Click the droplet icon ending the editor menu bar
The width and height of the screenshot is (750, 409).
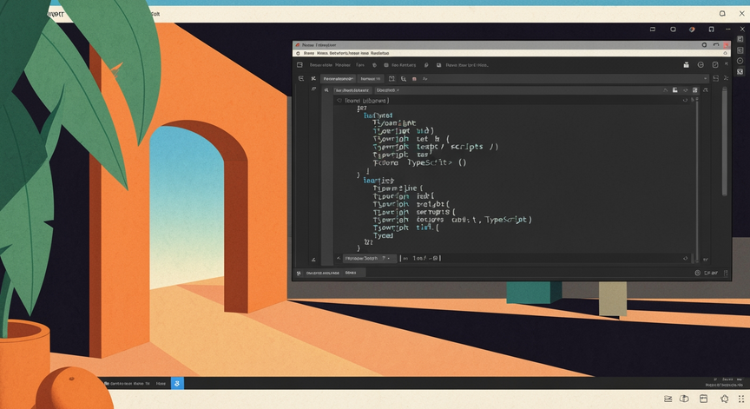coord(725,53)
